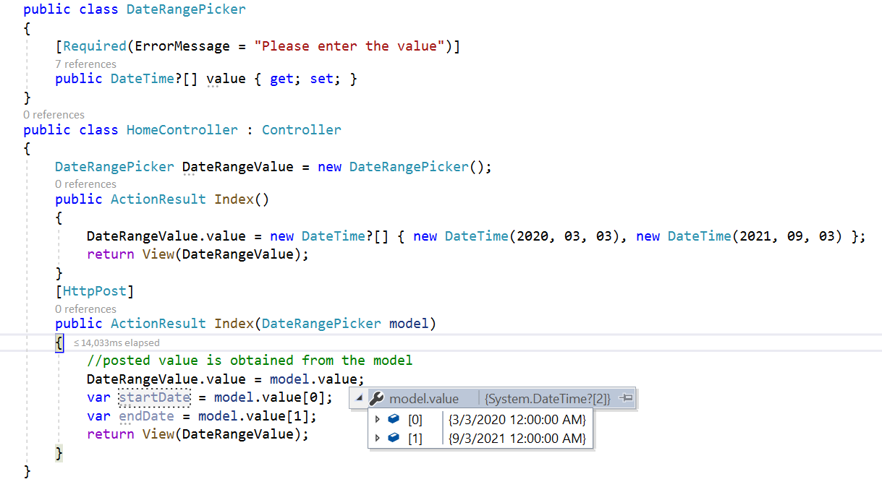882x487 pixels.
Task: Click the 'model.value' name in datatip
Action: [x=424, y=399]
